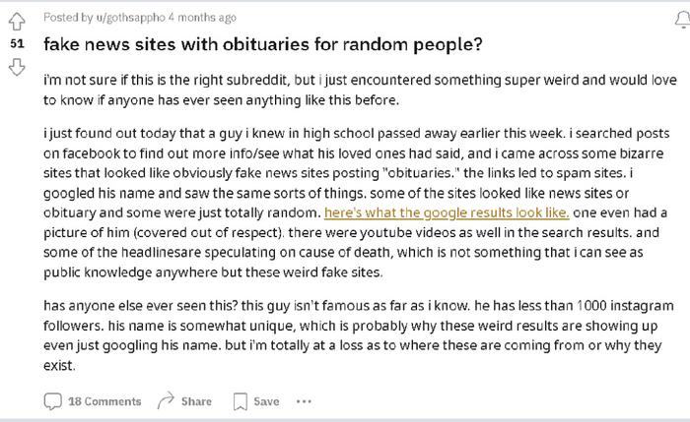Click the vote score 51

(17, 43)
